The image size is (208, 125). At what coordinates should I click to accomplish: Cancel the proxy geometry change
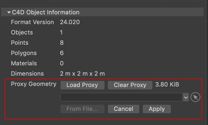(123, 109)
